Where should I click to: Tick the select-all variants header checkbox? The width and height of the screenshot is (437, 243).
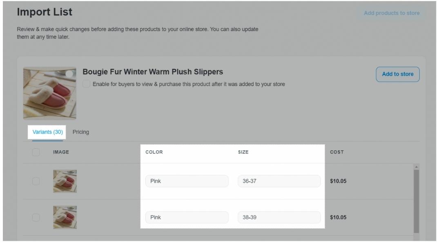tap(36, 152)
